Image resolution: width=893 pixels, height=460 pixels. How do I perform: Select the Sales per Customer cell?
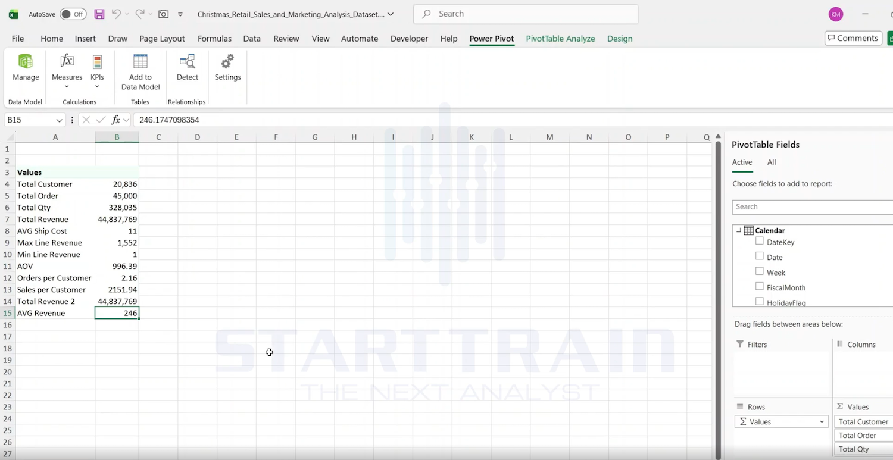point(55,290)
